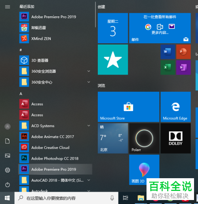Click the # letter group header
Viewport: 198px width, 204px height.
pyautogui.click(x=21, y=50)
